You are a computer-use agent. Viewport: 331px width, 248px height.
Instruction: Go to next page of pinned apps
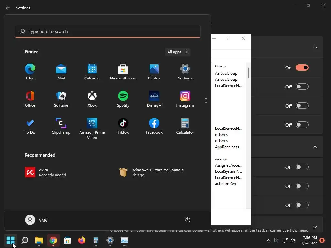point(206,102)
